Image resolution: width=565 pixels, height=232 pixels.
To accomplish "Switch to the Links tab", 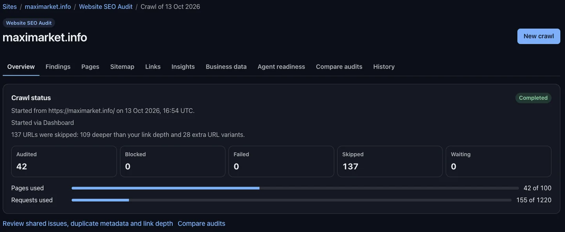I will pos(153,67).
